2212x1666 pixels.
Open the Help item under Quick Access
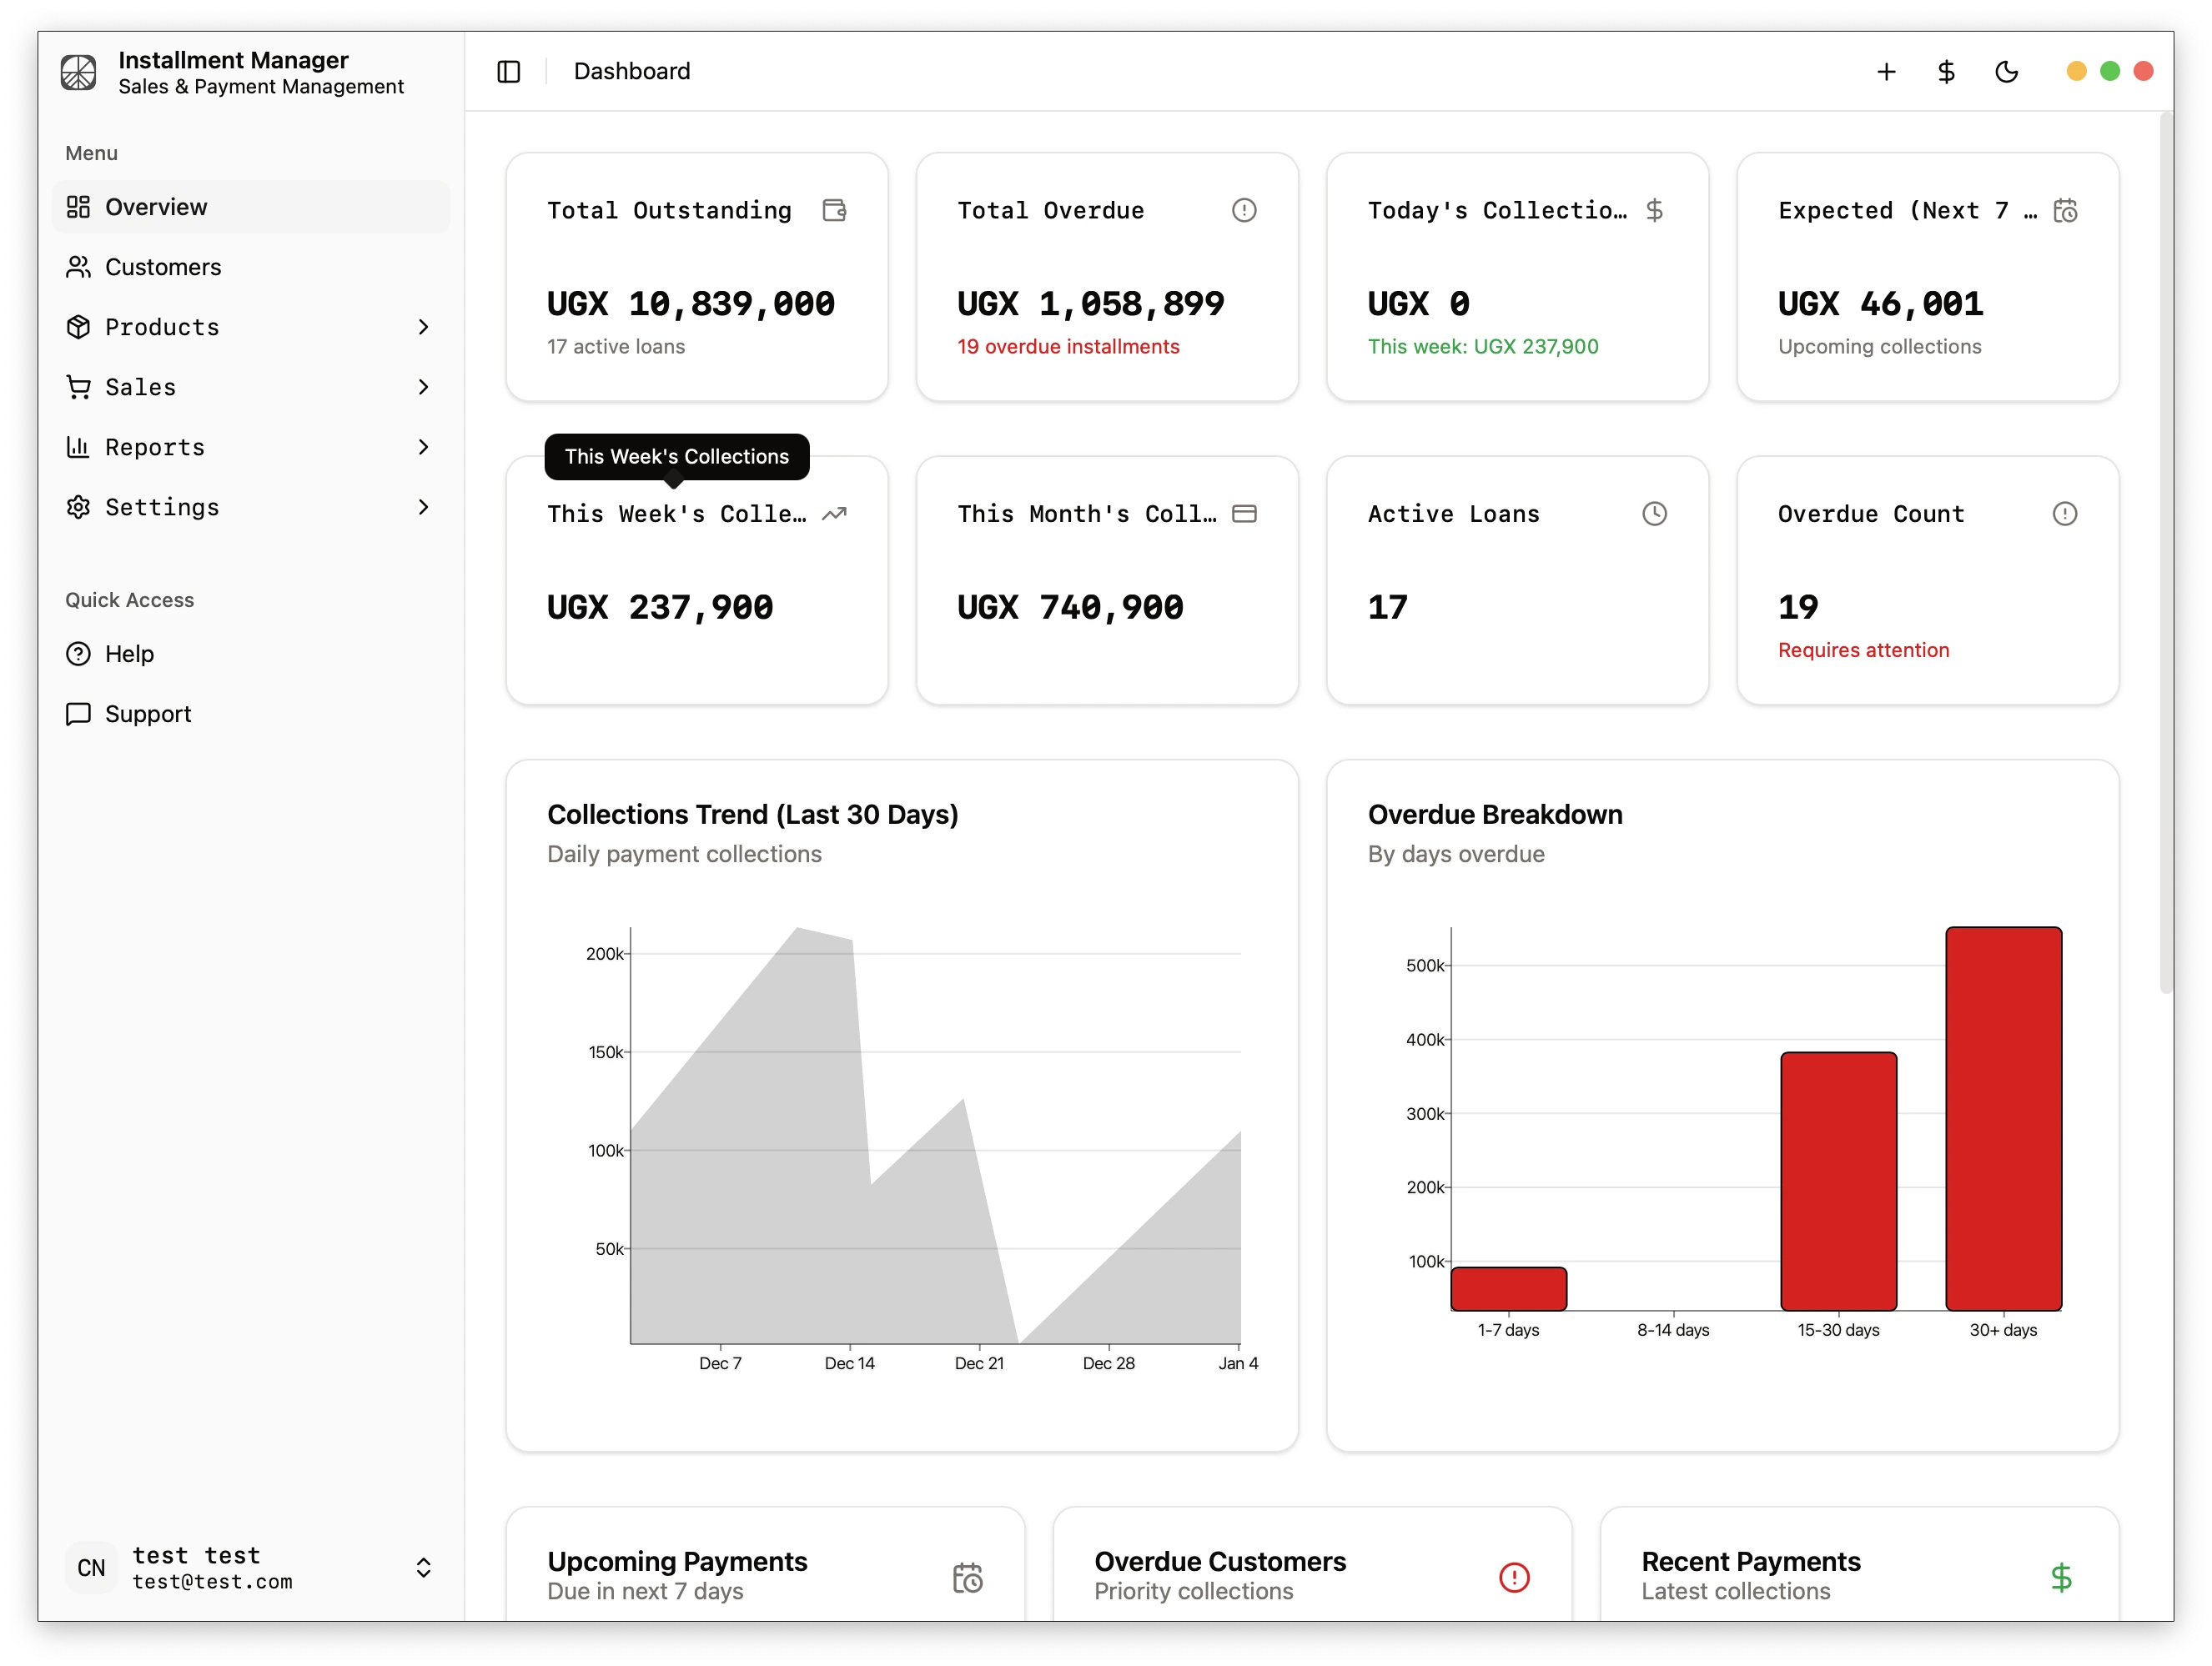click(x=129, y=654)
